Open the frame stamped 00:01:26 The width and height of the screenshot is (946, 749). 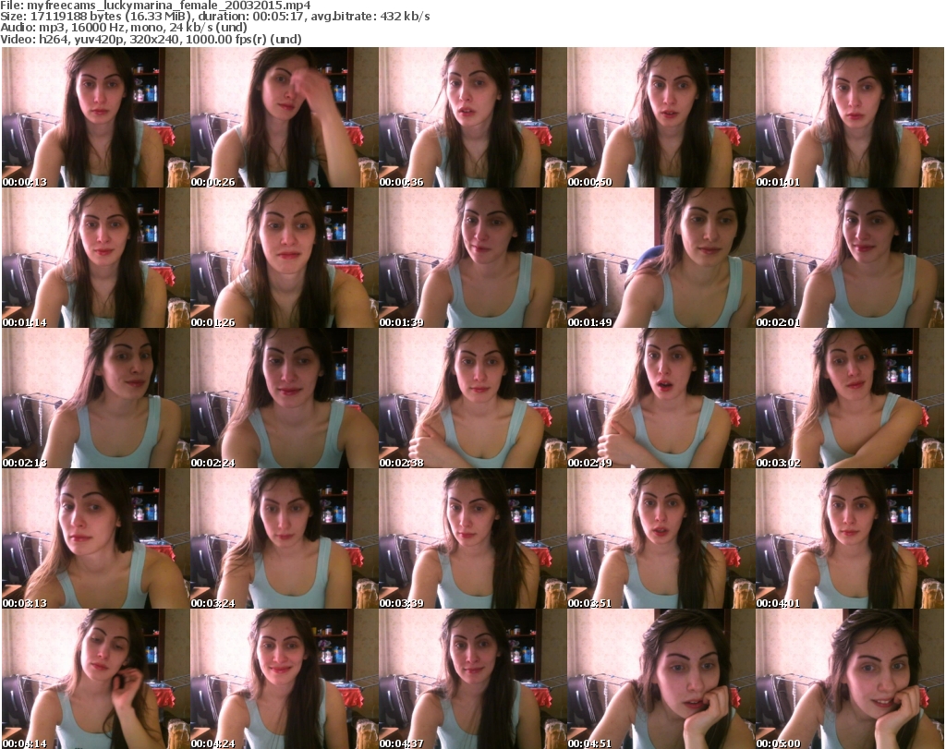(285, 258)
